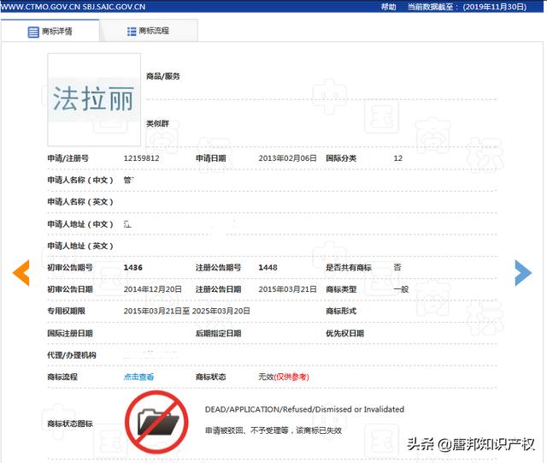
Task: Switch to the 商标流程 tab
Action: coord(149,31)
